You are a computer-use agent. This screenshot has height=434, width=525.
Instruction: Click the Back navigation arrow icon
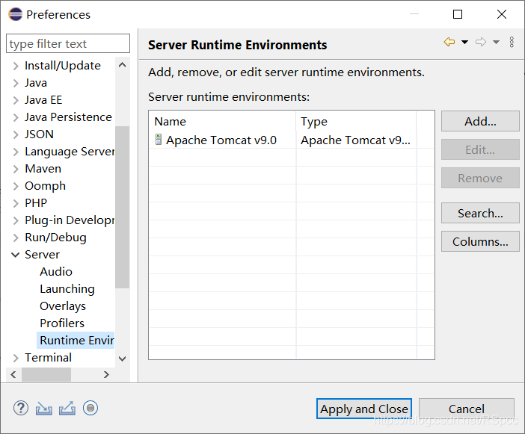tap(449, 43)
